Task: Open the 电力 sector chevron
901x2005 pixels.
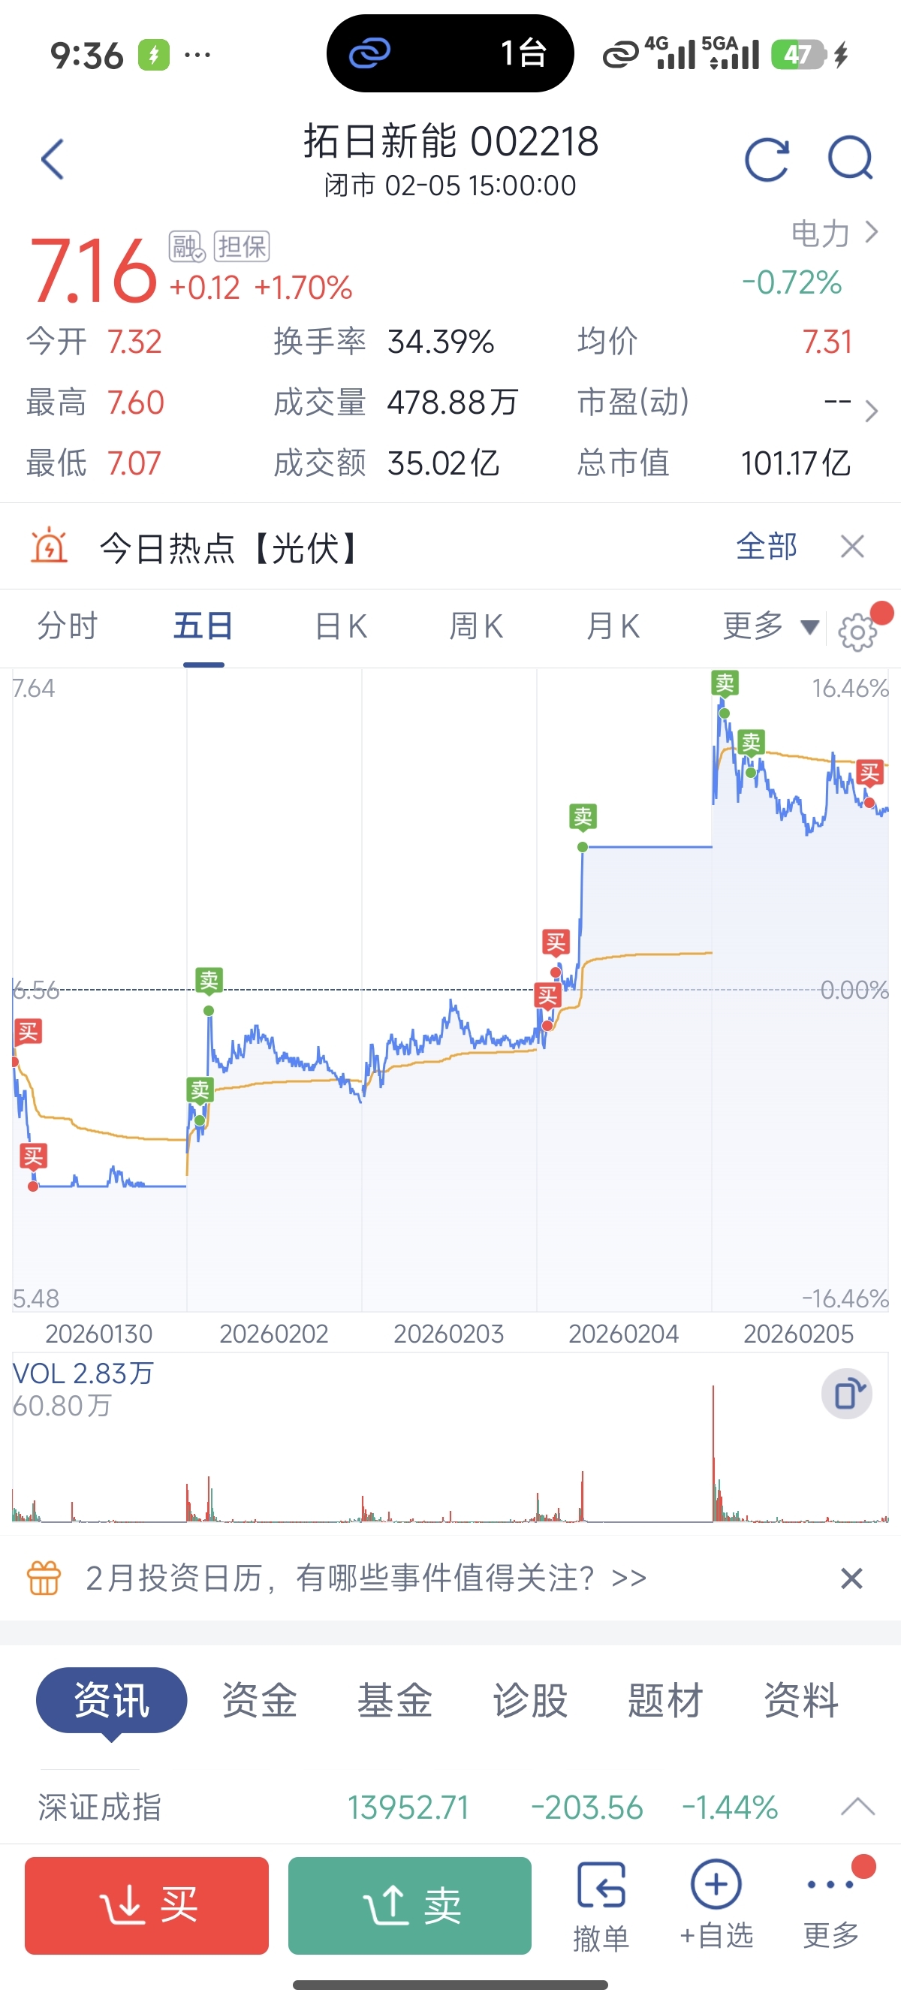Action: (x=872, y=232)
